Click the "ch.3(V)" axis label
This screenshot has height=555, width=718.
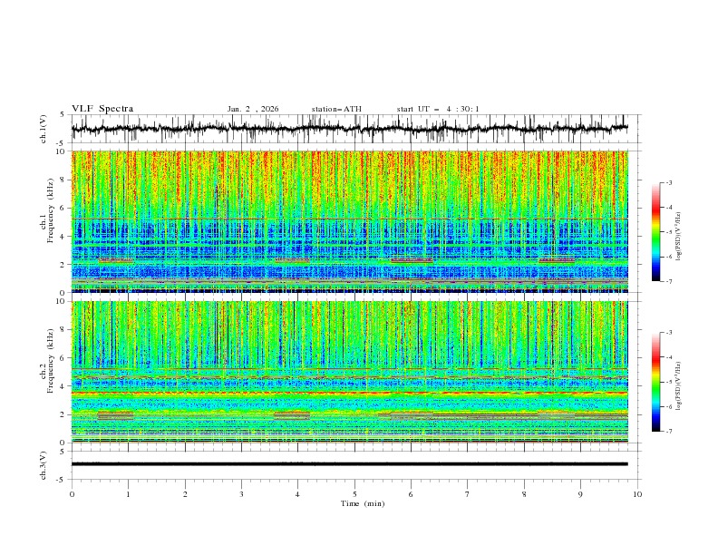coord(44,465)
